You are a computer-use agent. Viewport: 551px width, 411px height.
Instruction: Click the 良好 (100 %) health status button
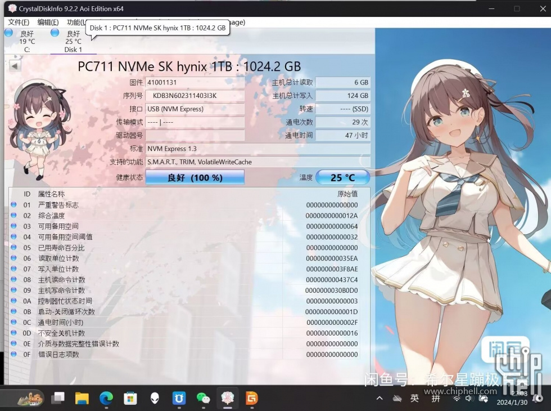click(195, 177)
